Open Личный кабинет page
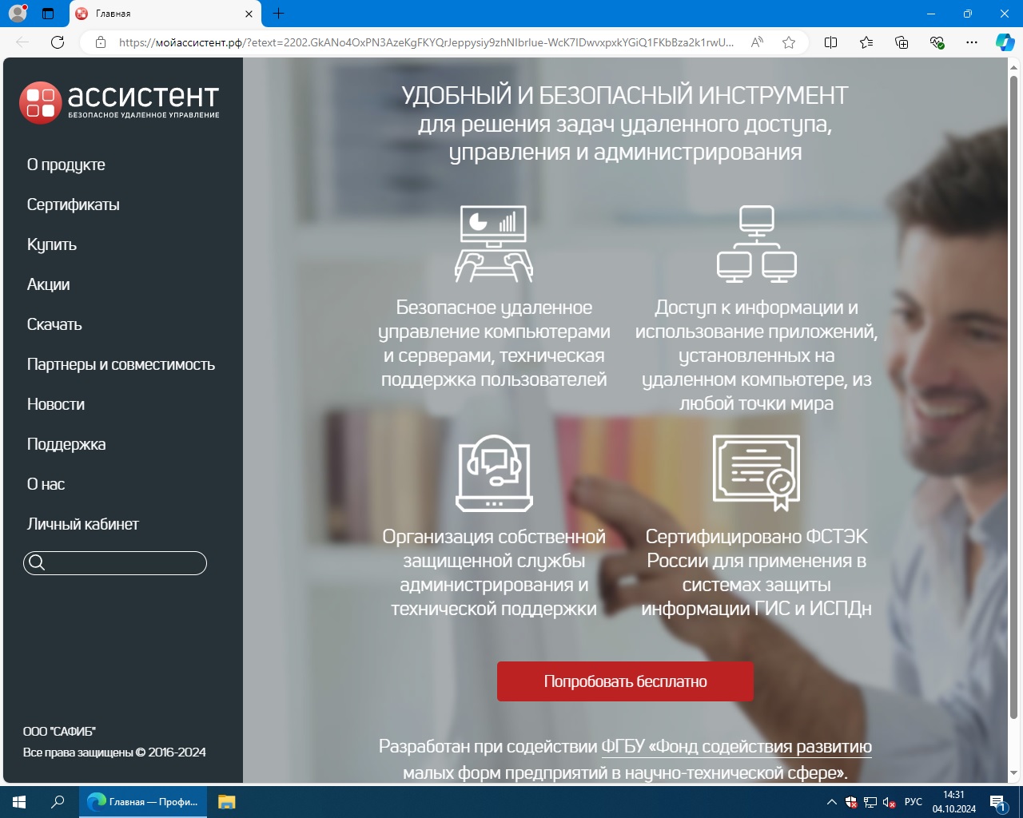The image size is (1023, 818). tap(83, 524)
